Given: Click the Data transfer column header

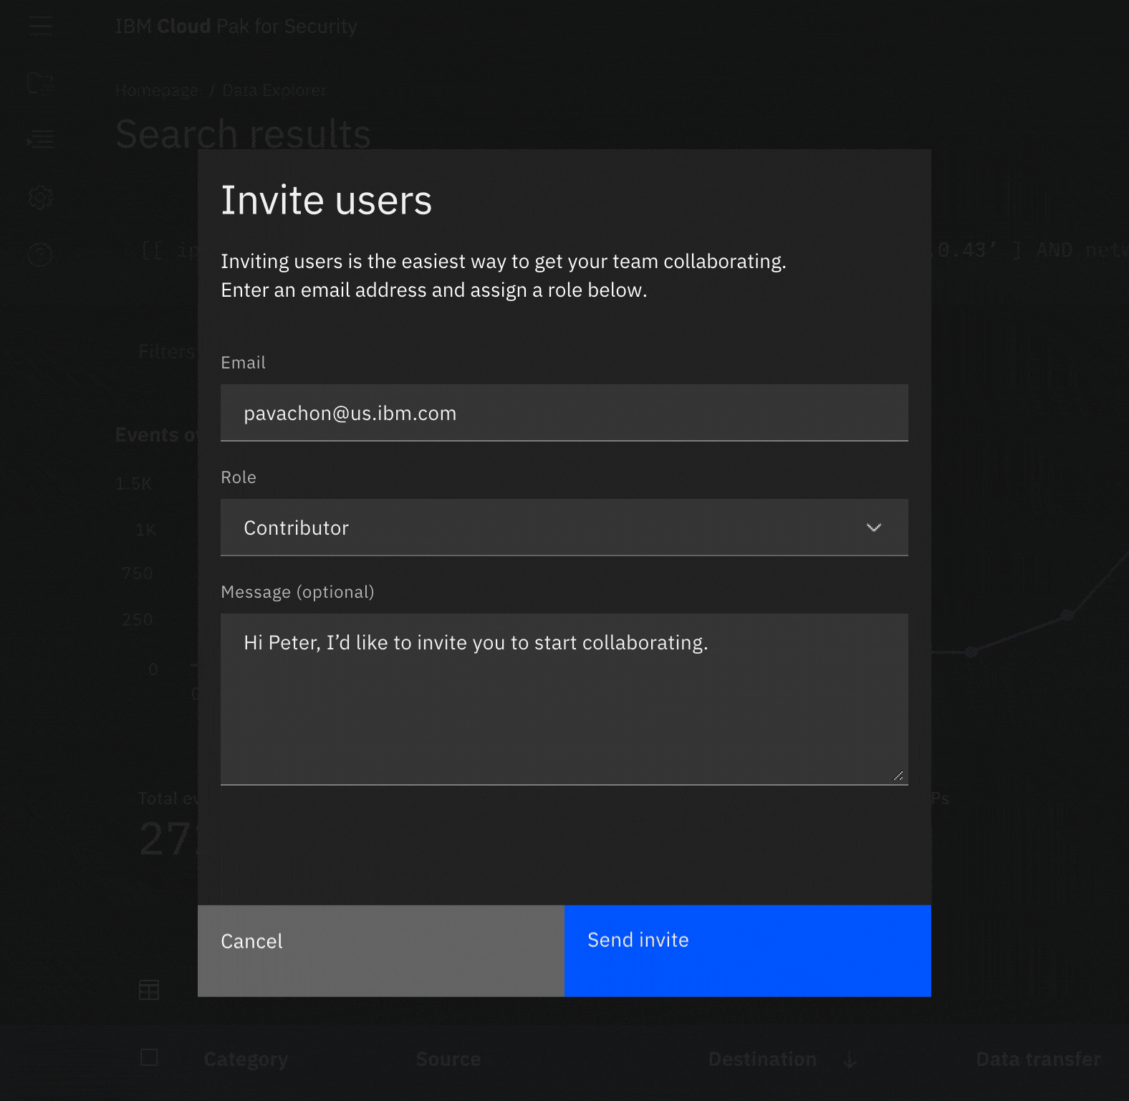Looking at the screenshot, I should tap(1038, 1059).
